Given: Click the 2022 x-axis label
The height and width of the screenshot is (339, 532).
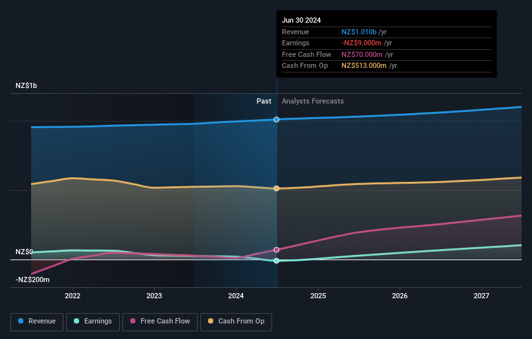Looking at the screenshot, I should pyautogui.click(x=73, y=296).
